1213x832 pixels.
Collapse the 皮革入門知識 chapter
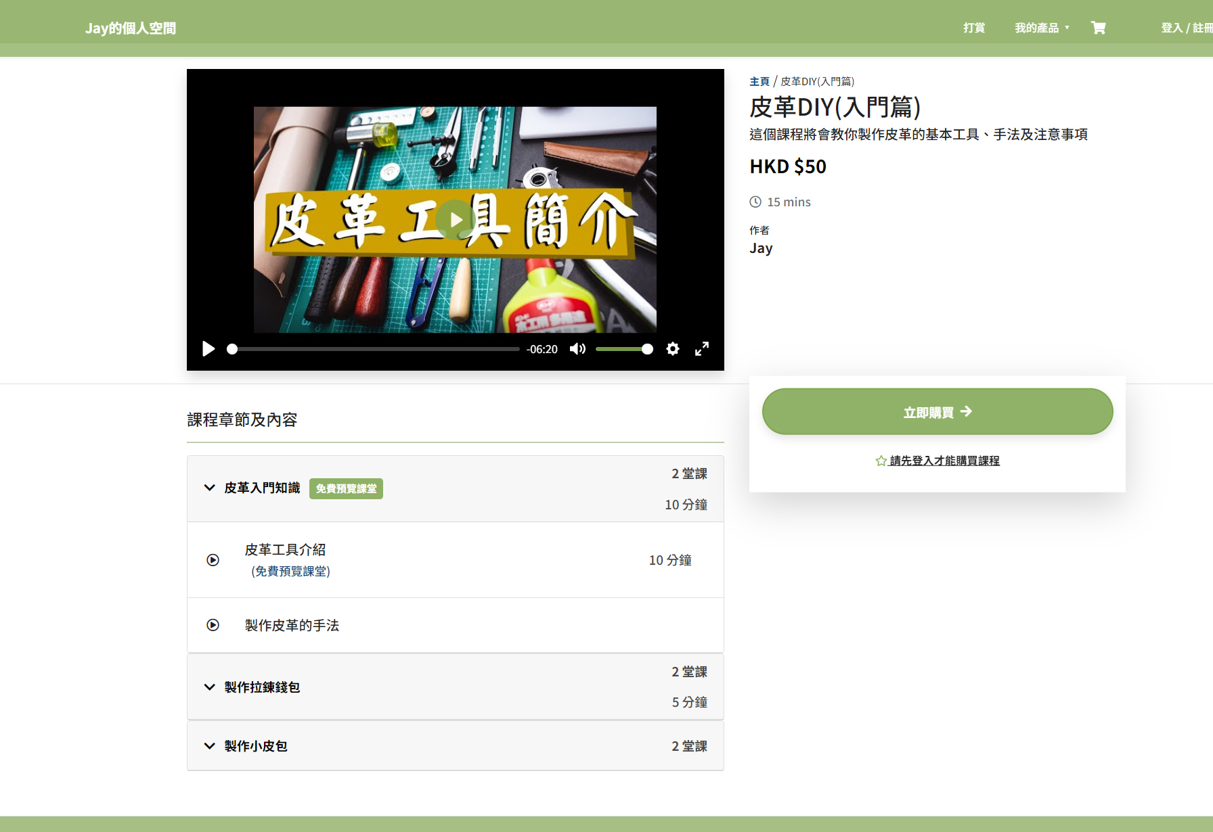tap(210, 488)
